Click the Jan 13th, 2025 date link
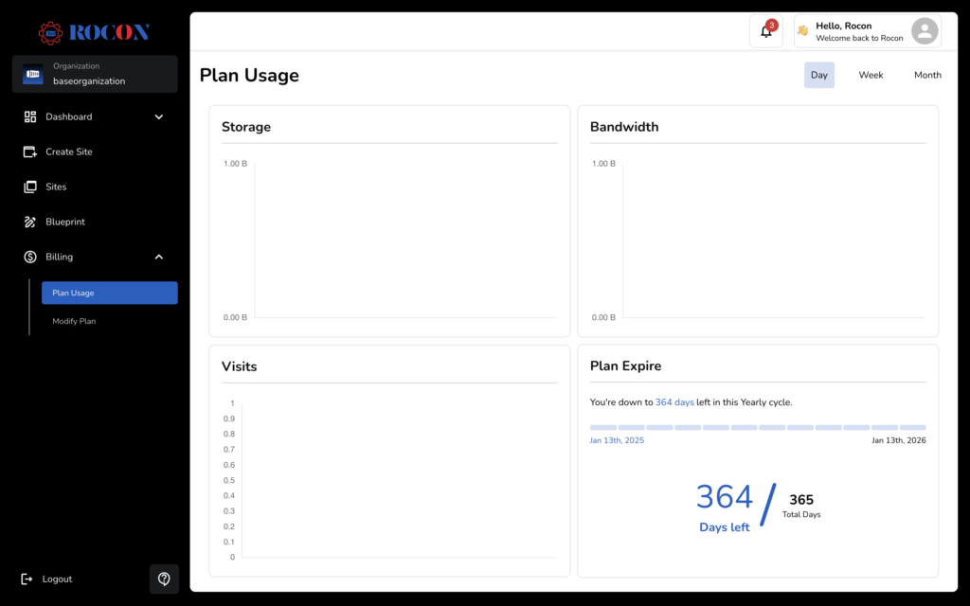The height and width of the screenshot is (606, 970). pos(617,439)
